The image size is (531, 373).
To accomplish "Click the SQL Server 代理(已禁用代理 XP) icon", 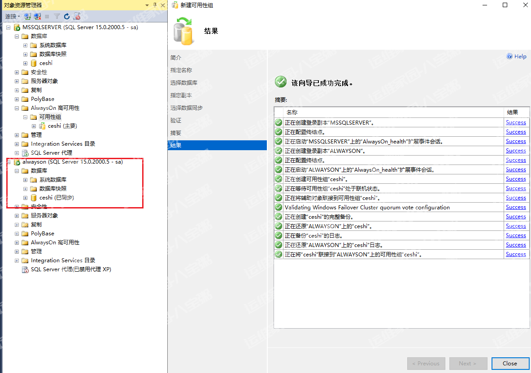I will pos(25,269).
